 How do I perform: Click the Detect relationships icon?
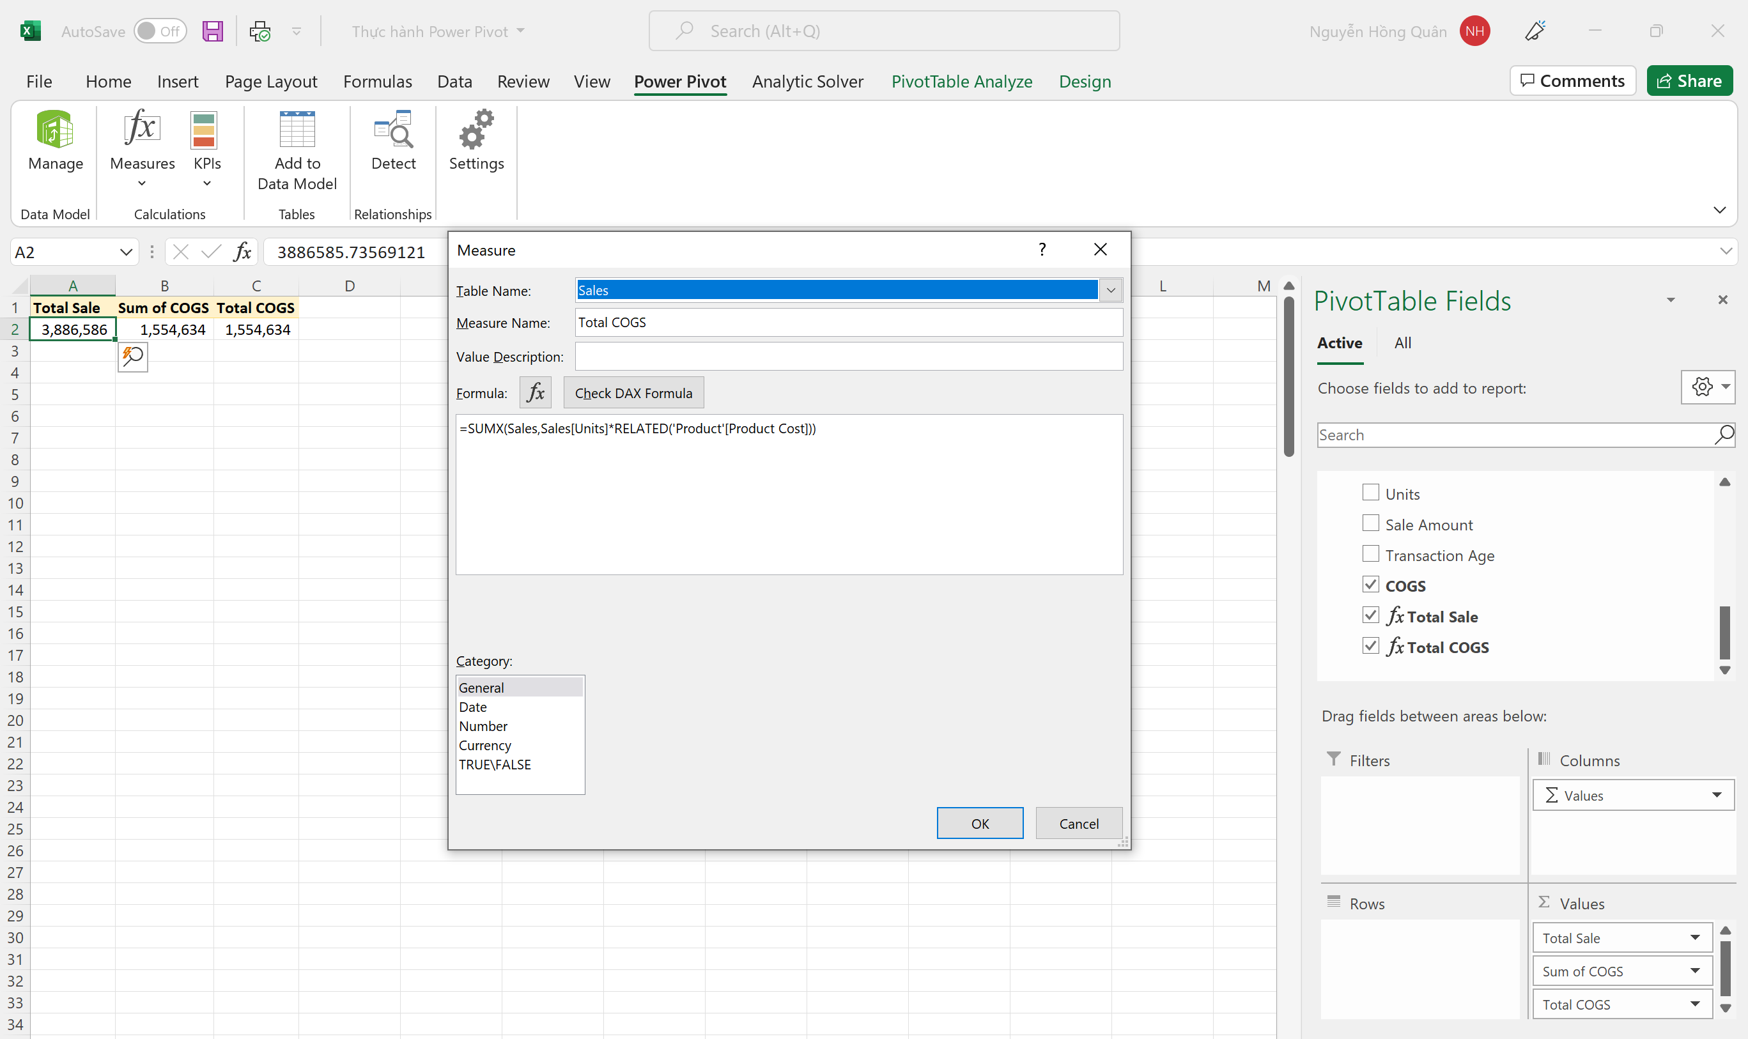[x=393, y=131]
